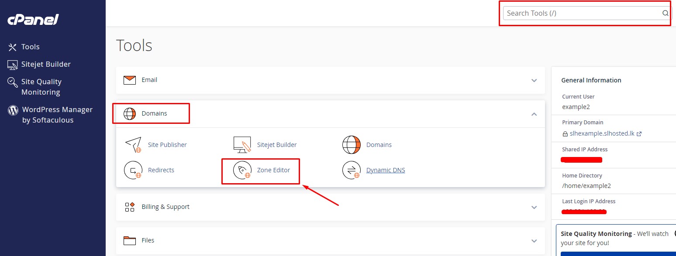Click the Site Publisher paper plane icon
Screen dimensions: 676x256
click(x=133, y=145)
